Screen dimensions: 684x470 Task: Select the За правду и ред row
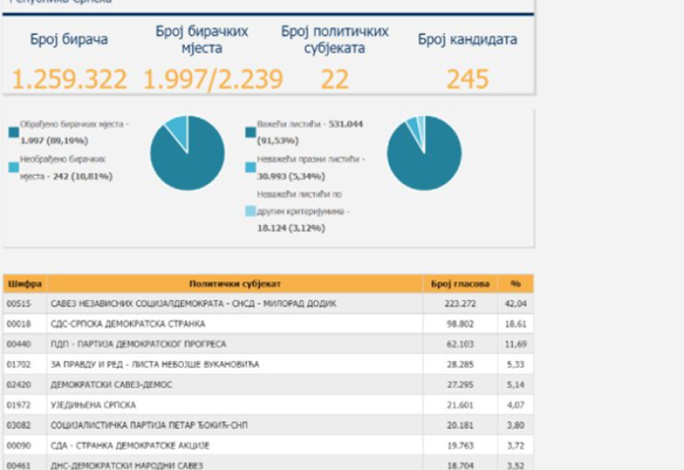point(268,365)
